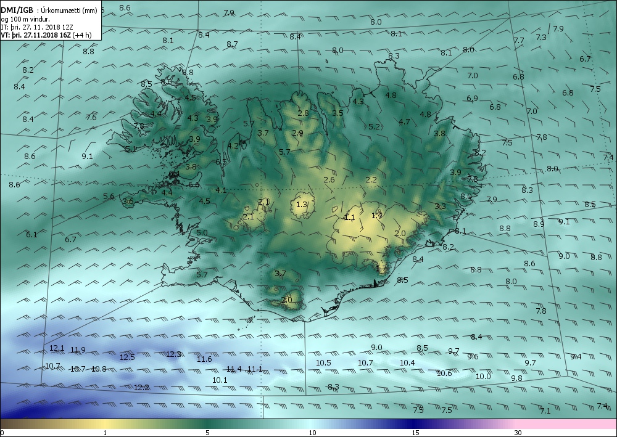Image resolution: width=617 pixels, height=437 pixels.
Task: Click the VT valid time line '16Z (+4 h)'
Action: tap(46, 35)
